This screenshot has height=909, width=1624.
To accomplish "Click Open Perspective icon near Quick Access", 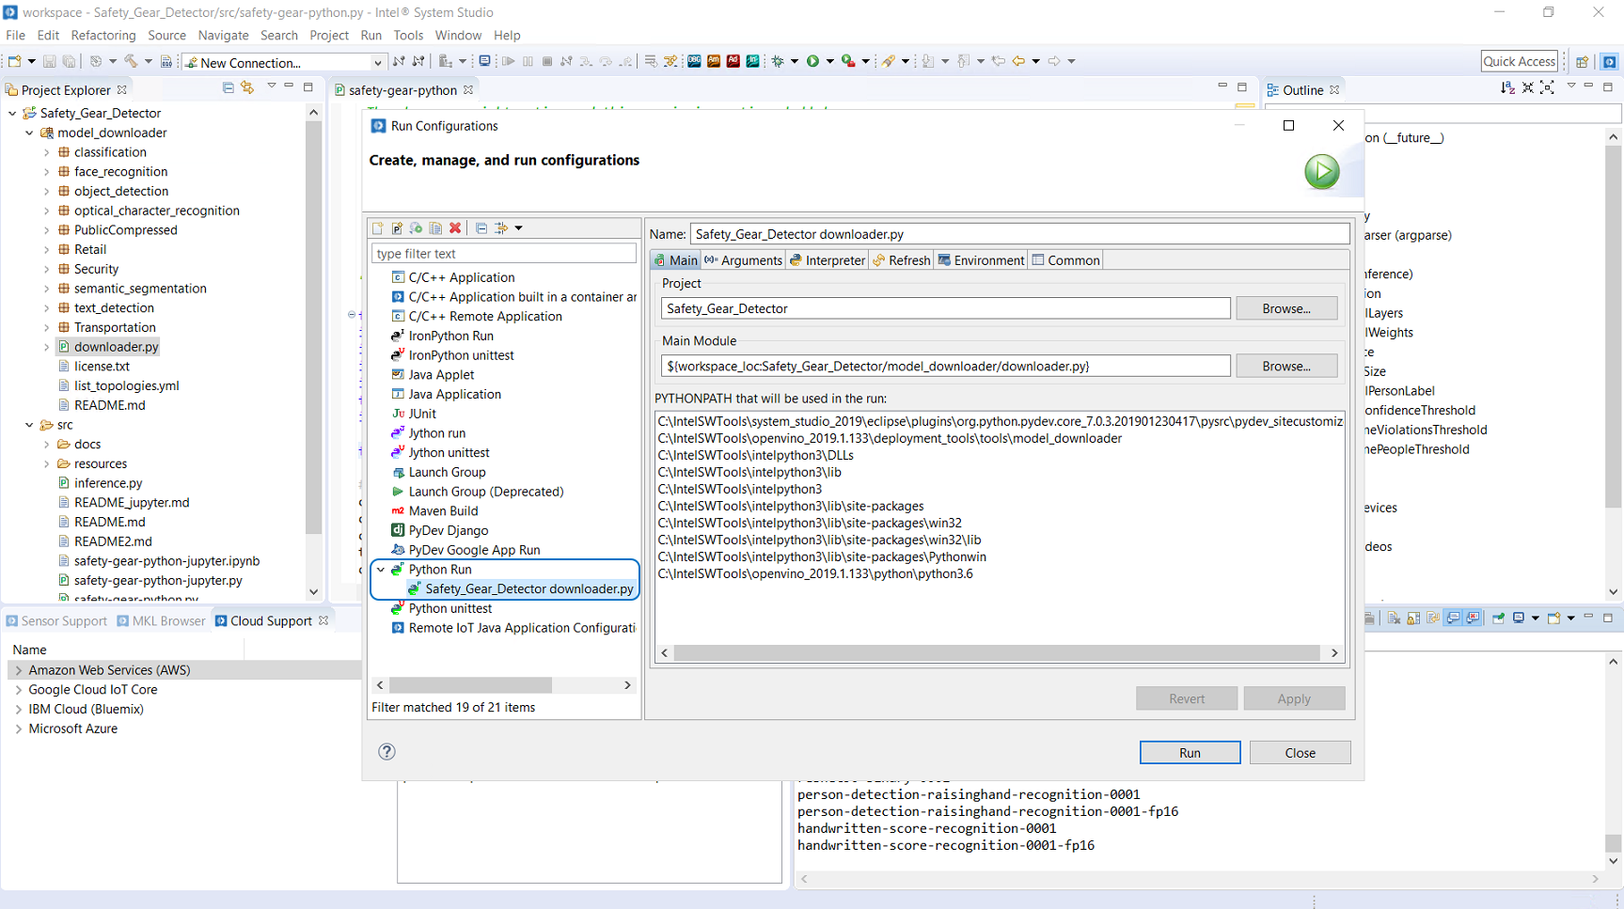I will click(x=1583, y=62).
